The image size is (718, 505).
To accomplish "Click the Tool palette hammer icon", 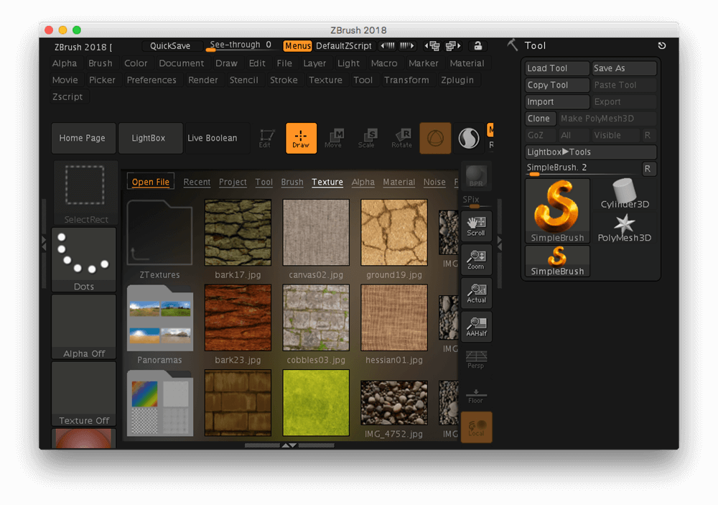I will [x=513, y=45].
